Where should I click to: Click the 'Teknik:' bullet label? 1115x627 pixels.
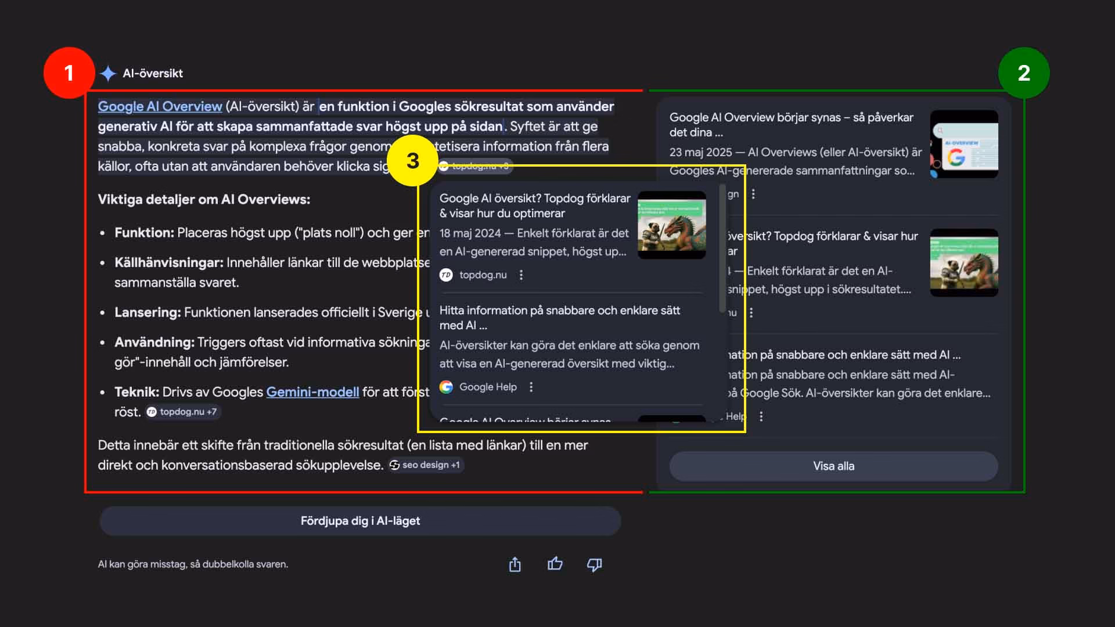pos(136,392)
